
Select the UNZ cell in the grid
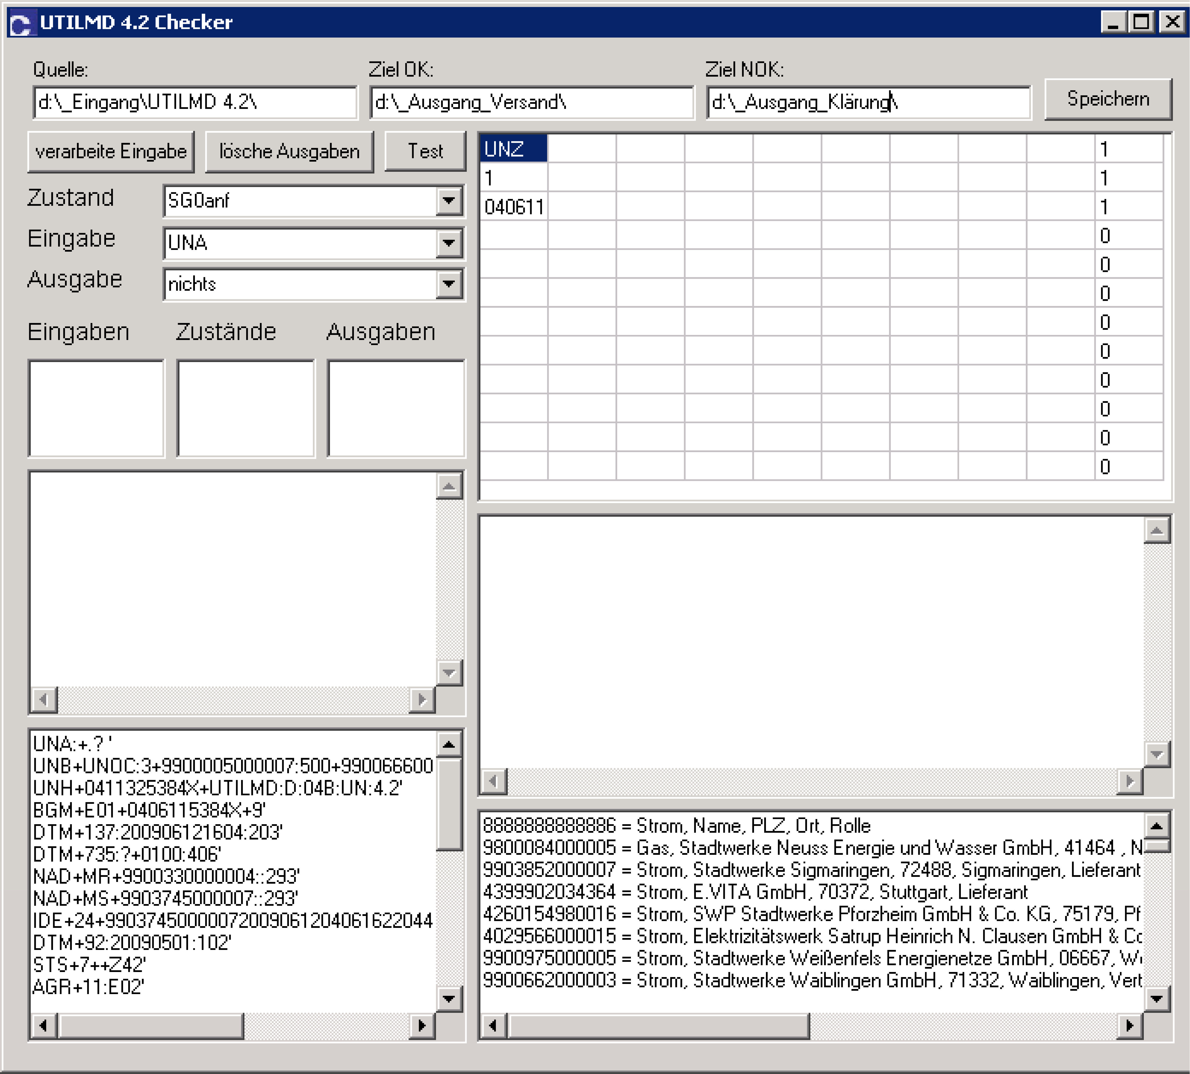tap(514, 149)
